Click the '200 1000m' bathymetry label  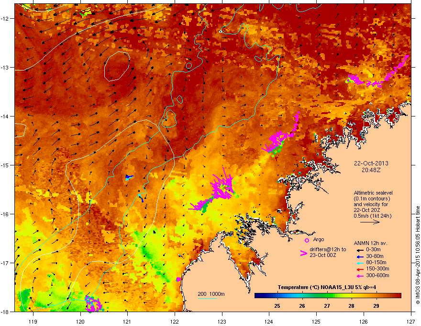point(211,294)
